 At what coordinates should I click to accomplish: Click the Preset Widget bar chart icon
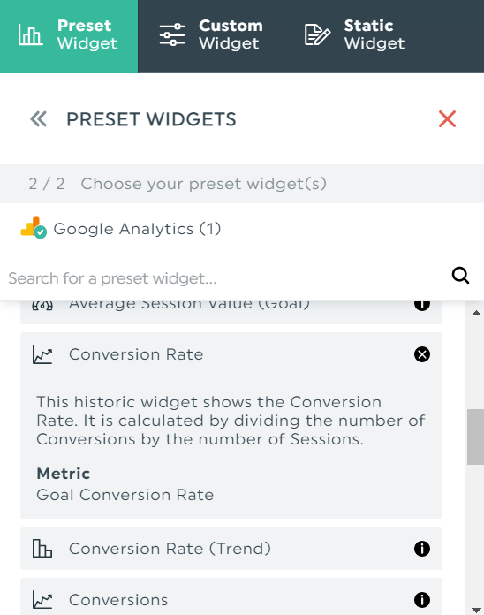pos(30,34)
